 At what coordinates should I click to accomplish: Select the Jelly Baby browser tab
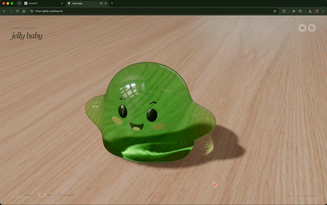(x=87, y=3)
